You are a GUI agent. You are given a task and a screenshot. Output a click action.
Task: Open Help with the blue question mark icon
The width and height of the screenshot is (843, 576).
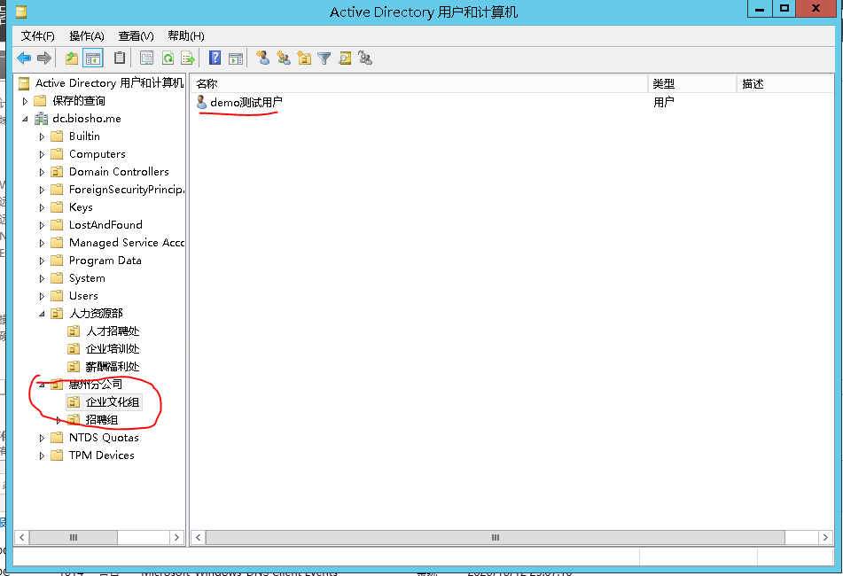pos(215,58)
